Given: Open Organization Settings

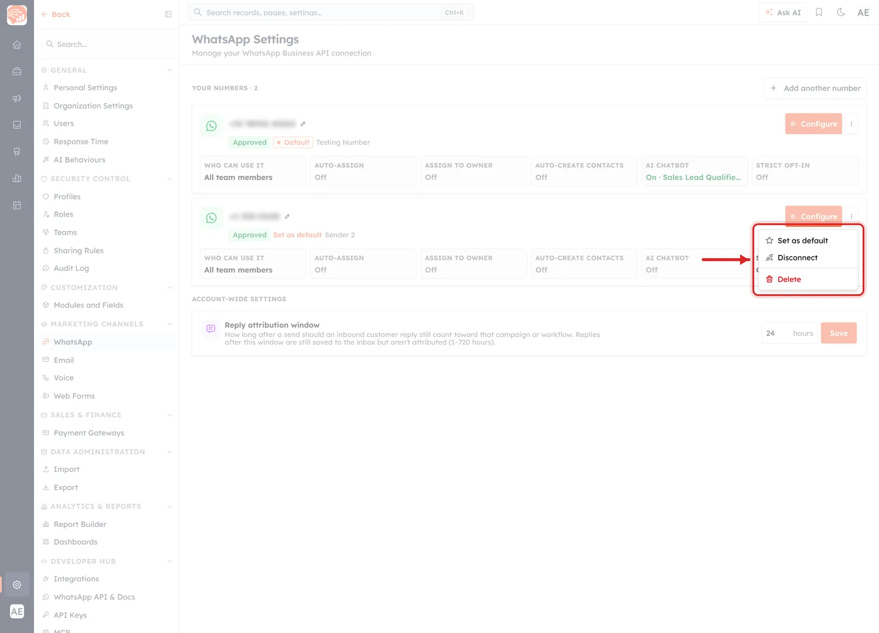Looking at the screenshot, I should click(x=93, y=106).
